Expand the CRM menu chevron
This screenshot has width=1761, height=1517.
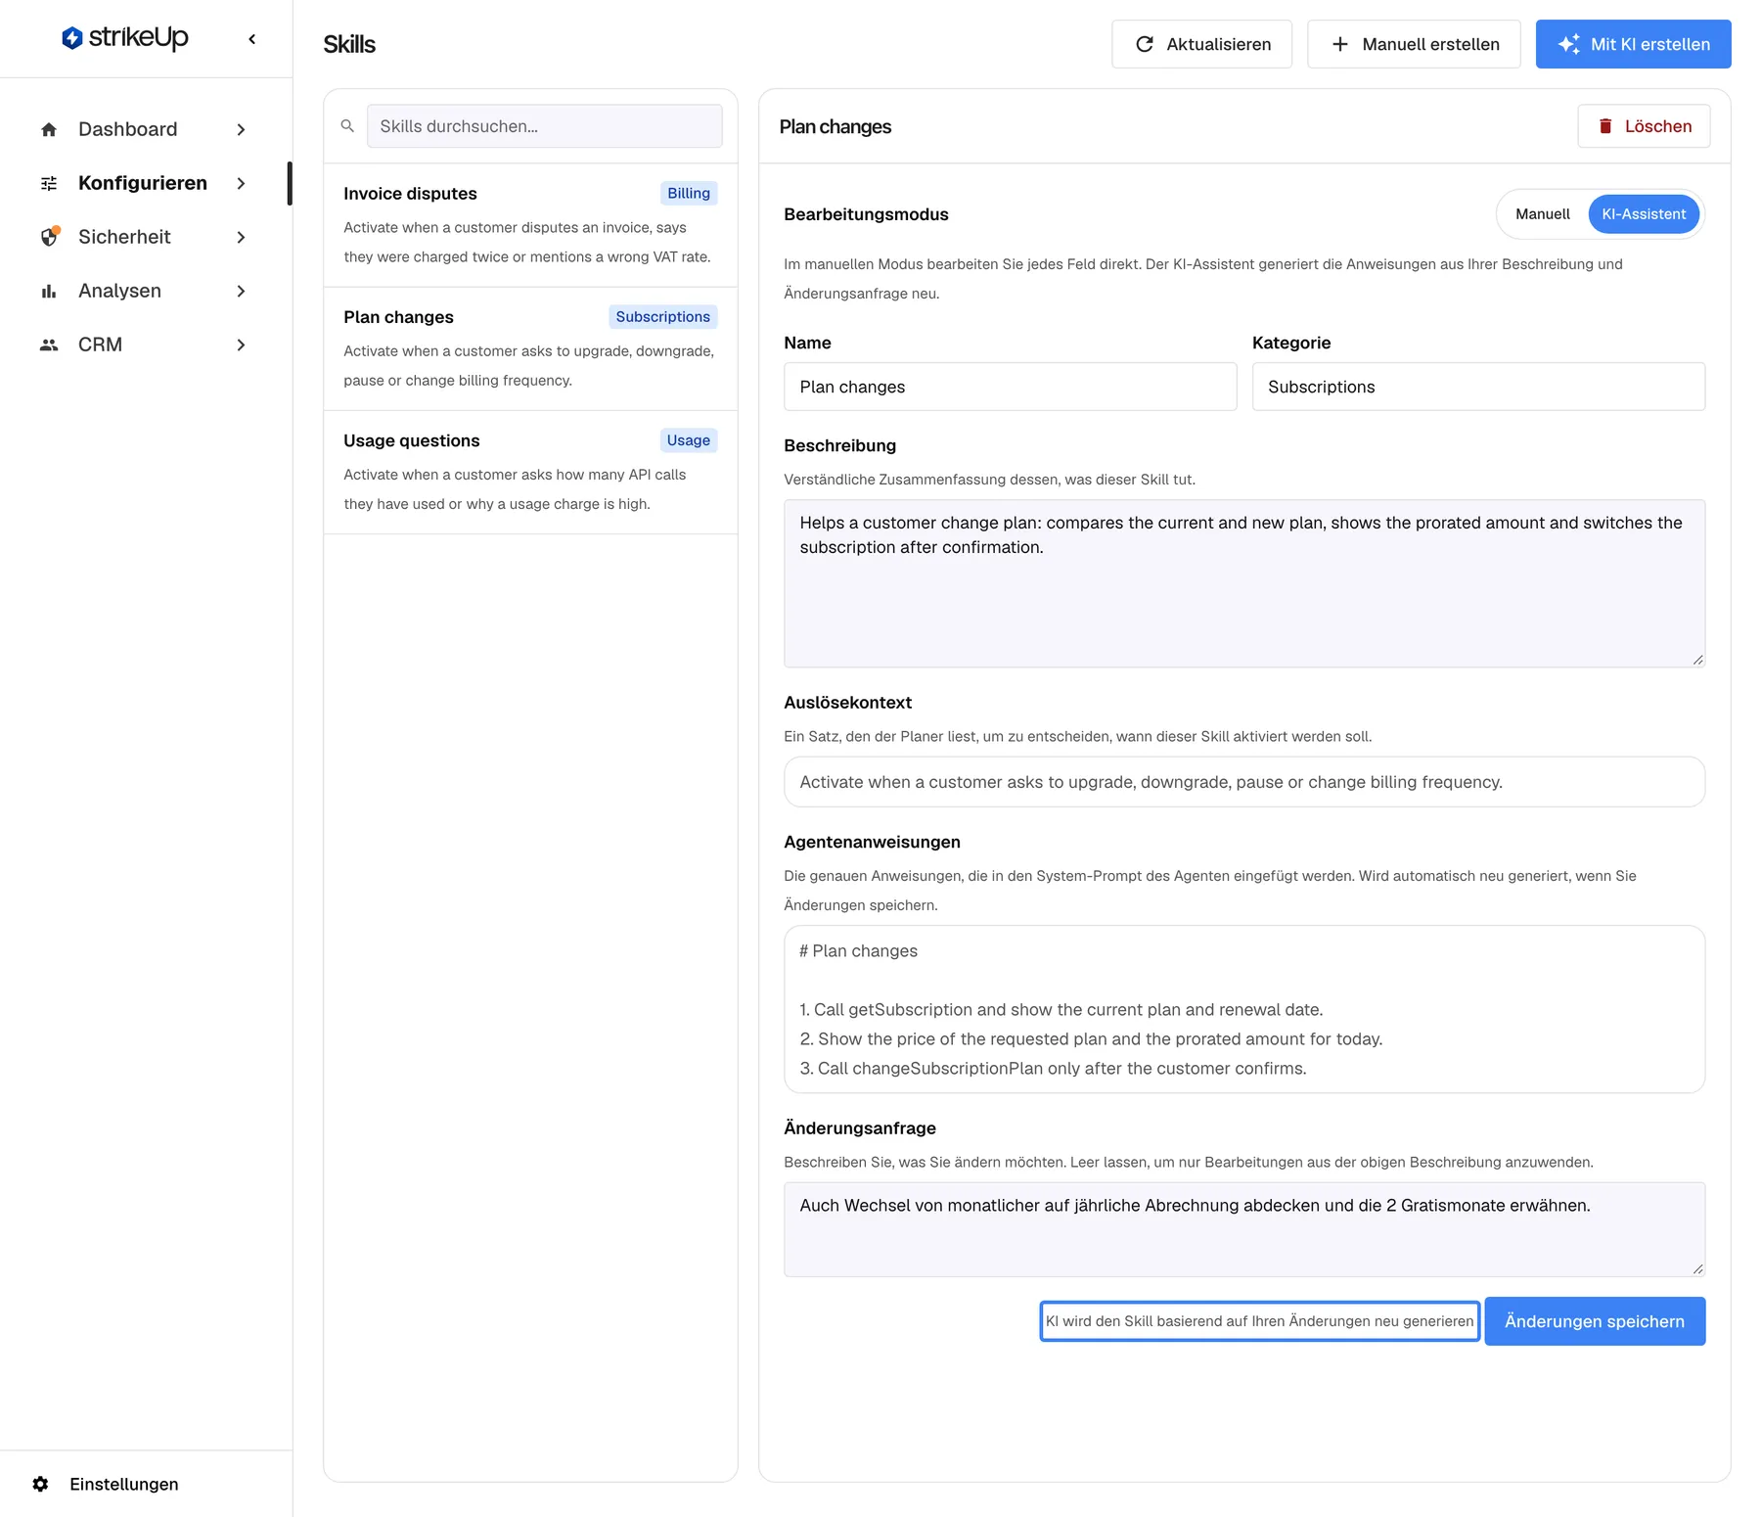[x=241, y=345]
